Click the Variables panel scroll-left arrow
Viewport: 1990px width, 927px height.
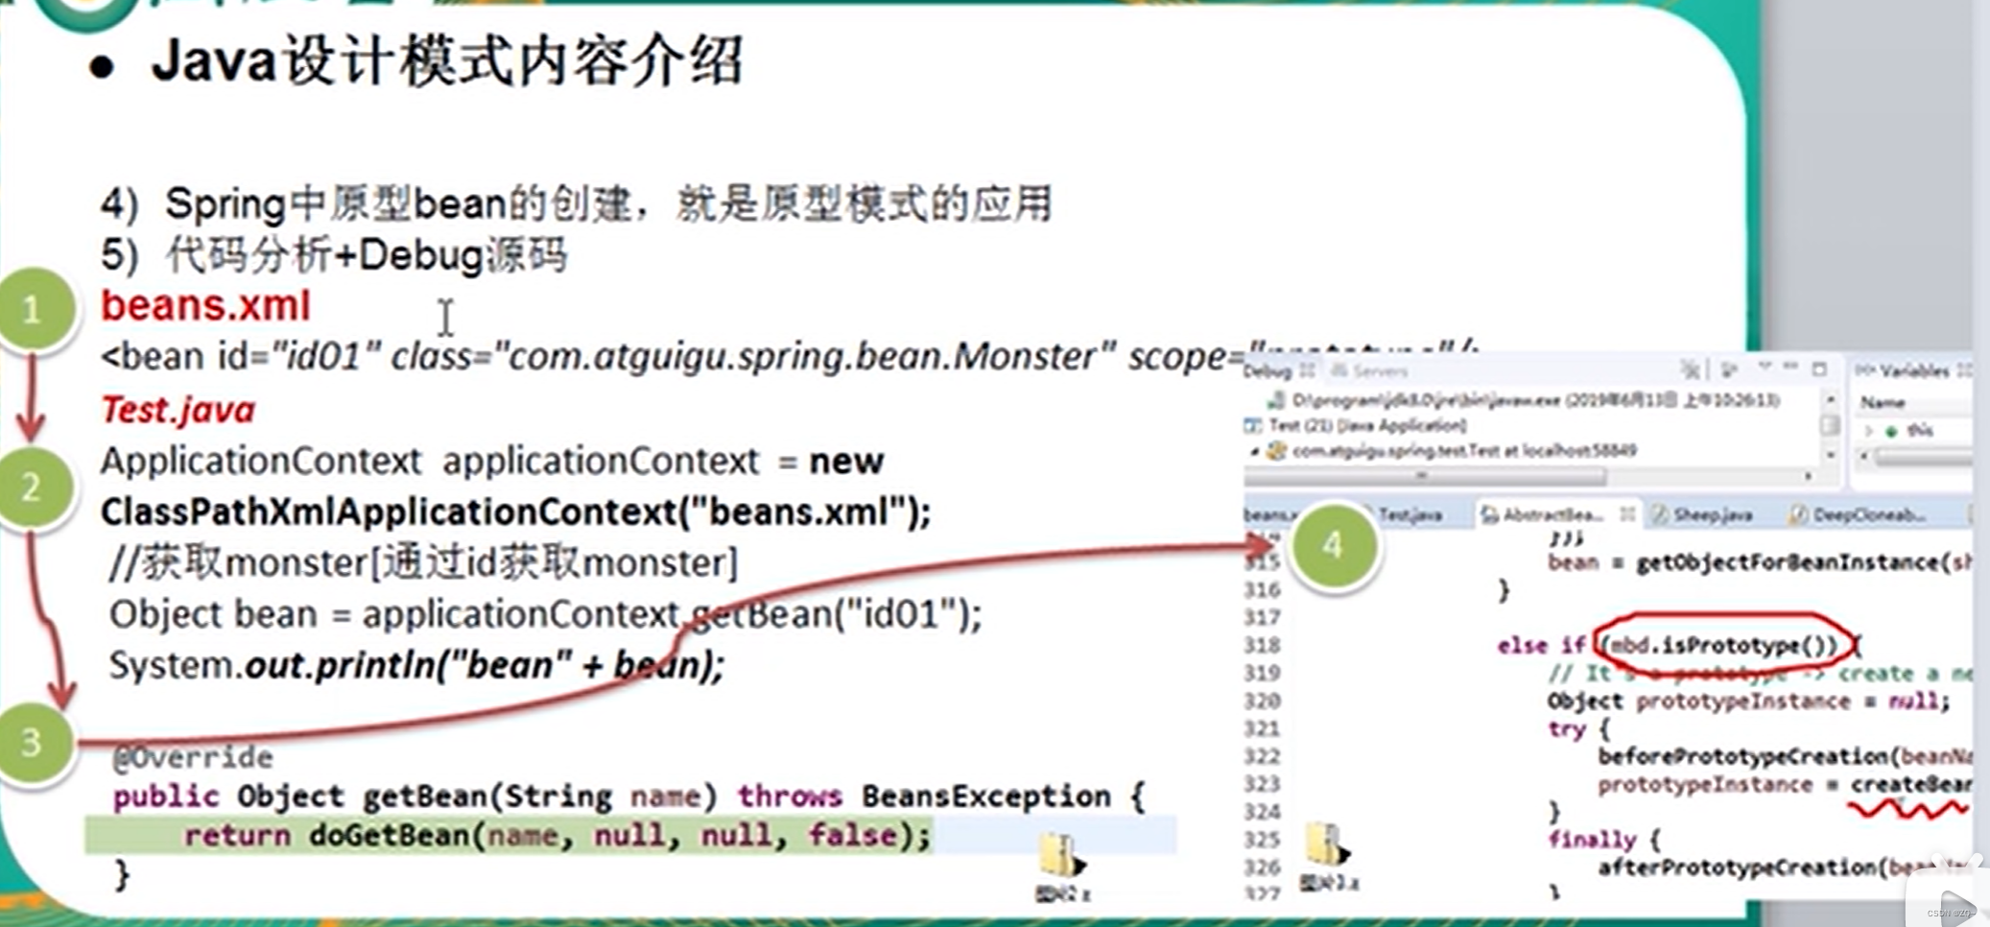[1864, 458]
